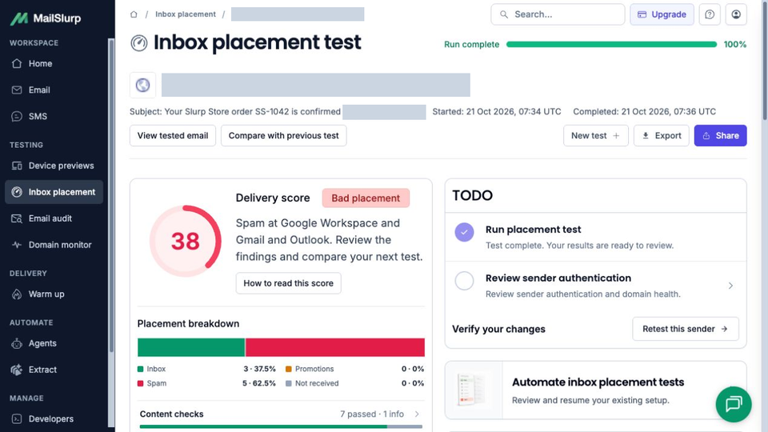The image size is (768, 432).
Task: Open Agents in sidebar
Action: (54, 343)
